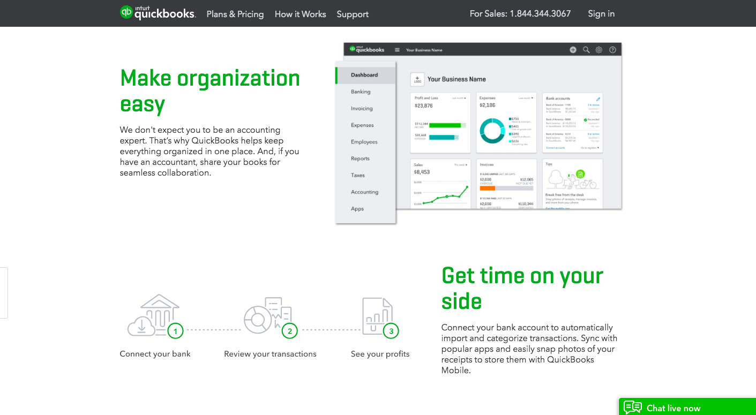Start a chat with Chat live now
The width and height of the screenshot is (756, 415).
point(687,407)
